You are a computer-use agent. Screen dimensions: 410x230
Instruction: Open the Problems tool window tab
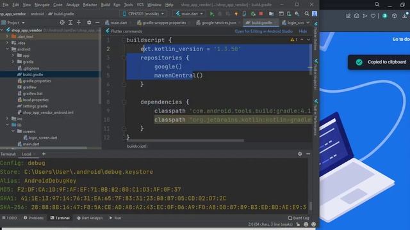click(34, 218)
